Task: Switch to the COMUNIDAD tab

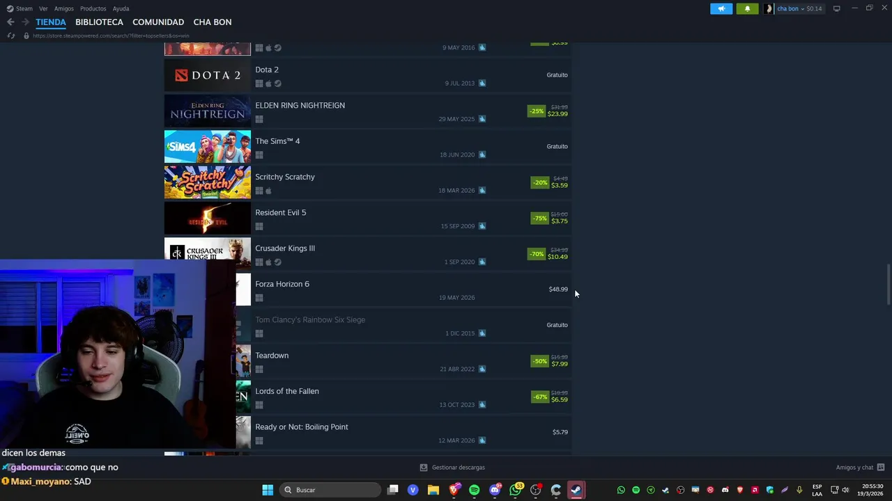Action: coord(158,22)
